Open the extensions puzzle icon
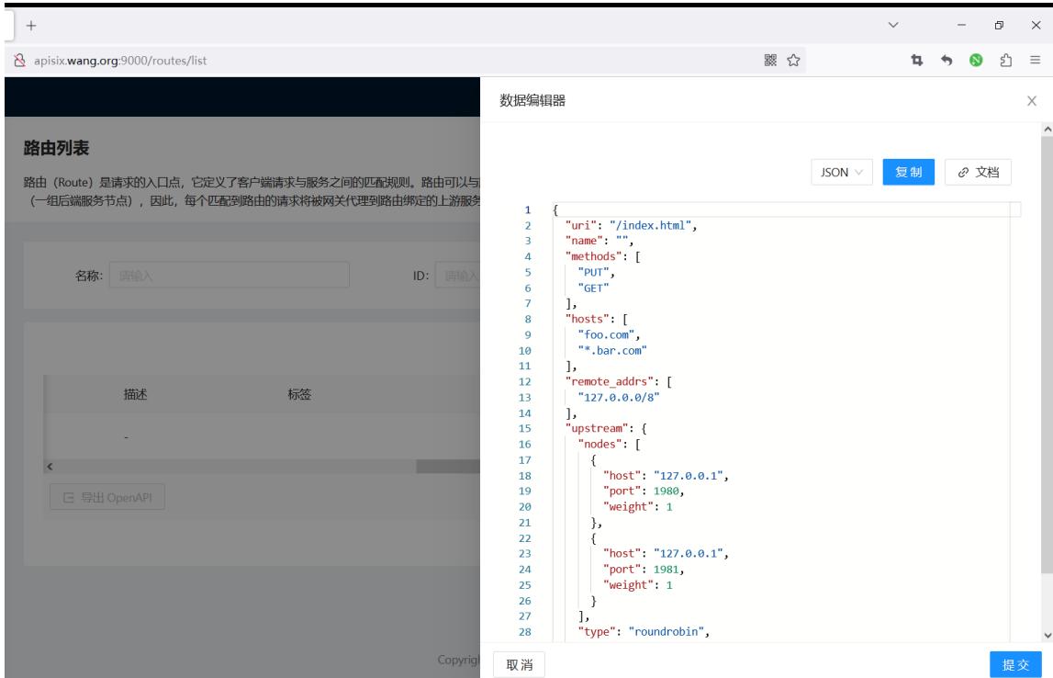Image resolution: width=1053 pixels, height=678 pixels. (1005, 61)
